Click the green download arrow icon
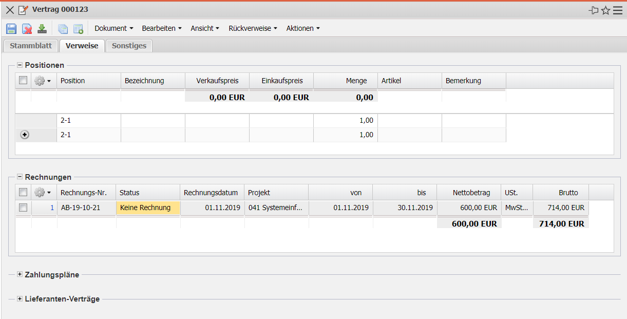Screen dimensions: 627x319 tap(42, 29)
